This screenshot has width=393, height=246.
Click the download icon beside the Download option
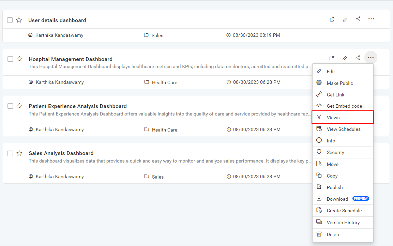click(x=319, y=198)
